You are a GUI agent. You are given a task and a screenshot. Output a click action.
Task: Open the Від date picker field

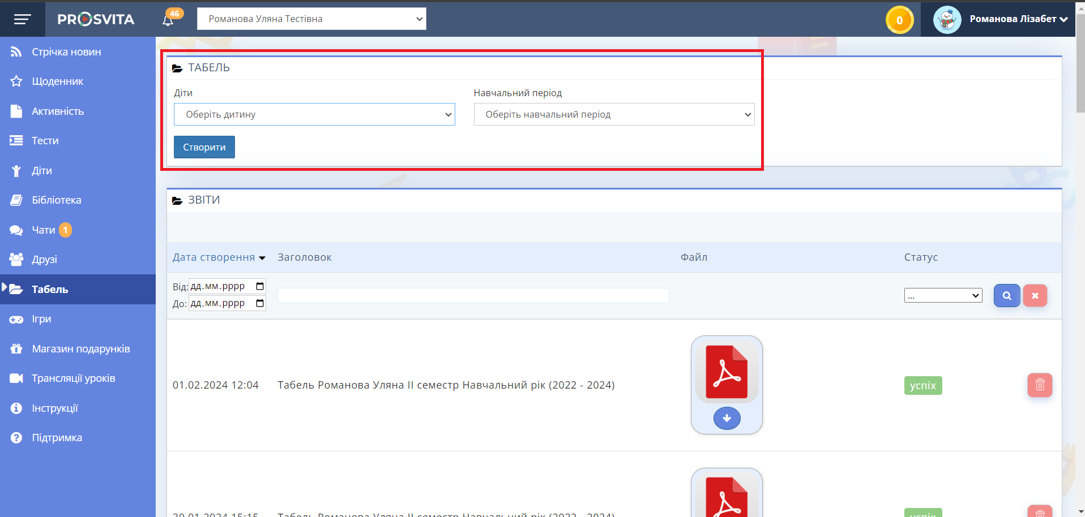pos(227,286)
